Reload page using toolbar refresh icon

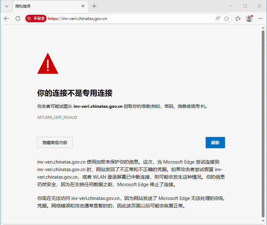tap(18, 18)
